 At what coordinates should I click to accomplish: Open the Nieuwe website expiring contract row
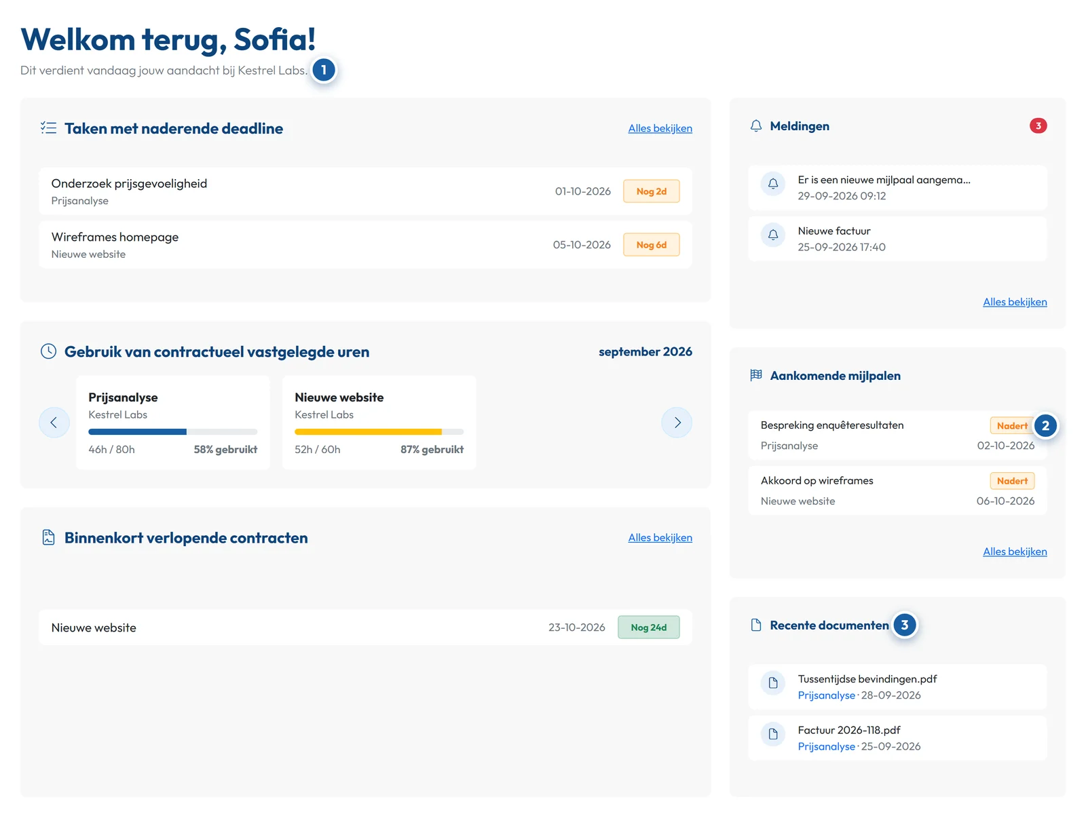[366, 627]
